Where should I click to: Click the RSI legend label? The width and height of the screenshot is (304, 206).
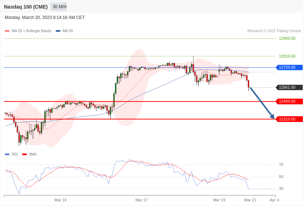pyautogui.click(x=15, y=154)
